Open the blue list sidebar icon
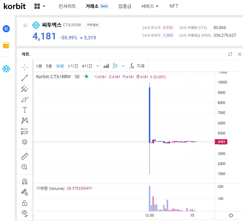Viewport: 243px width, 221px height. pyautogui.click(x=6, y=29)
